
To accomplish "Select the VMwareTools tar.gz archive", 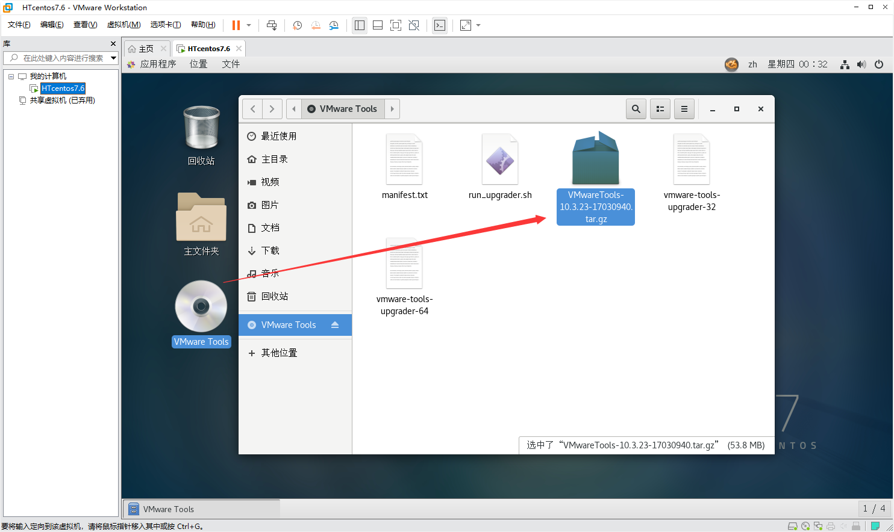I will pos(596,178).
